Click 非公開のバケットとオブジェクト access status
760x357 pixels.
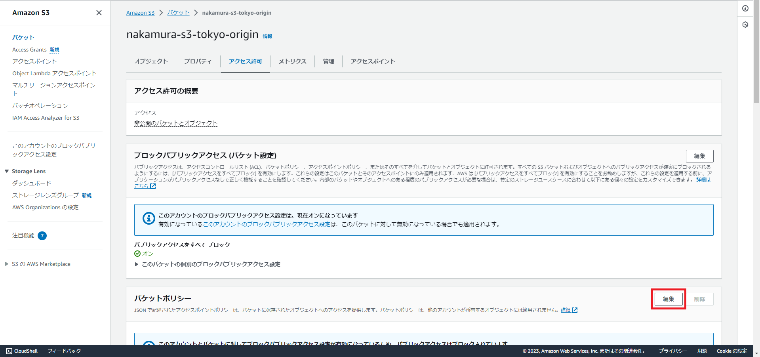click(x=176, y=123)
